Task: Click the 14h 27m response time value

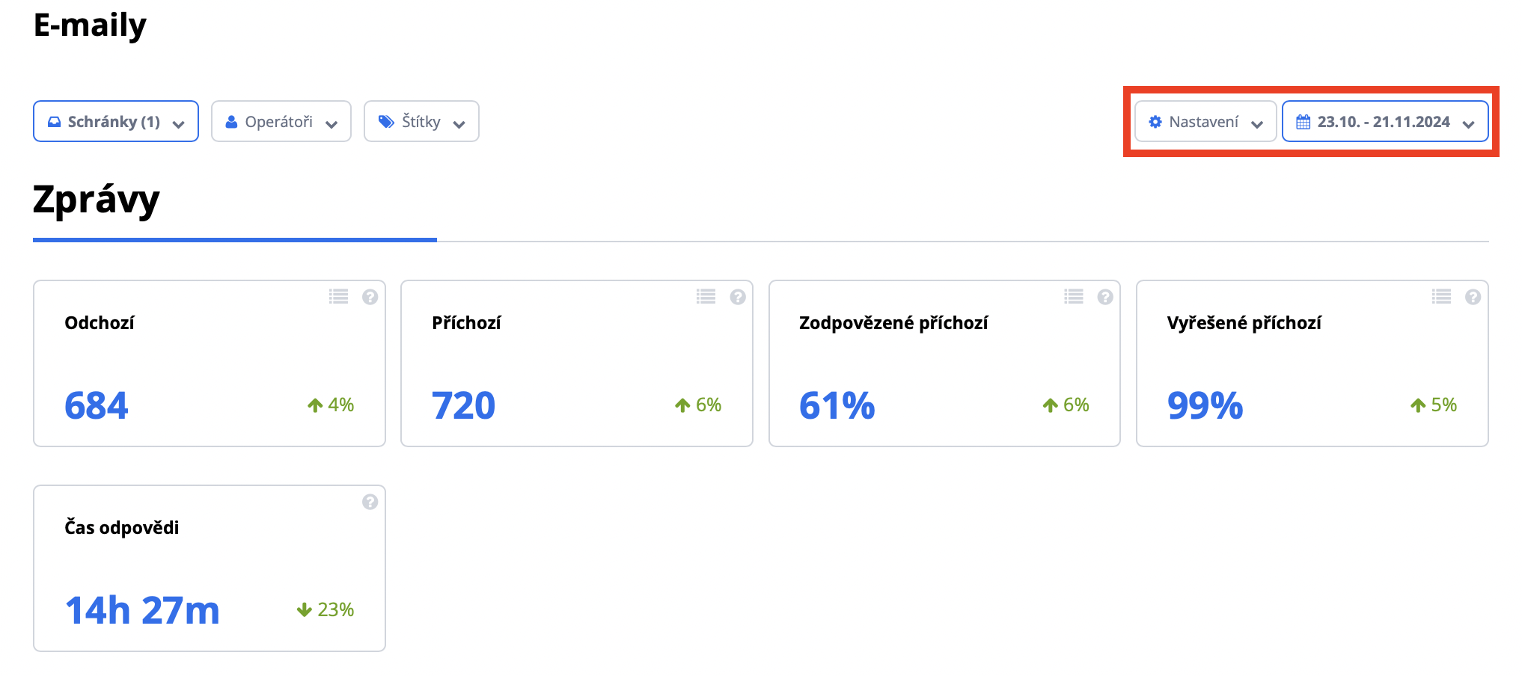Action: tap(142, 610)
